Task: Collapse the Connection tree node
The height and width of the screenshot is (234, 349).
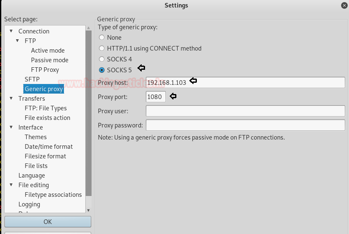Action: (x=11, y=31)
